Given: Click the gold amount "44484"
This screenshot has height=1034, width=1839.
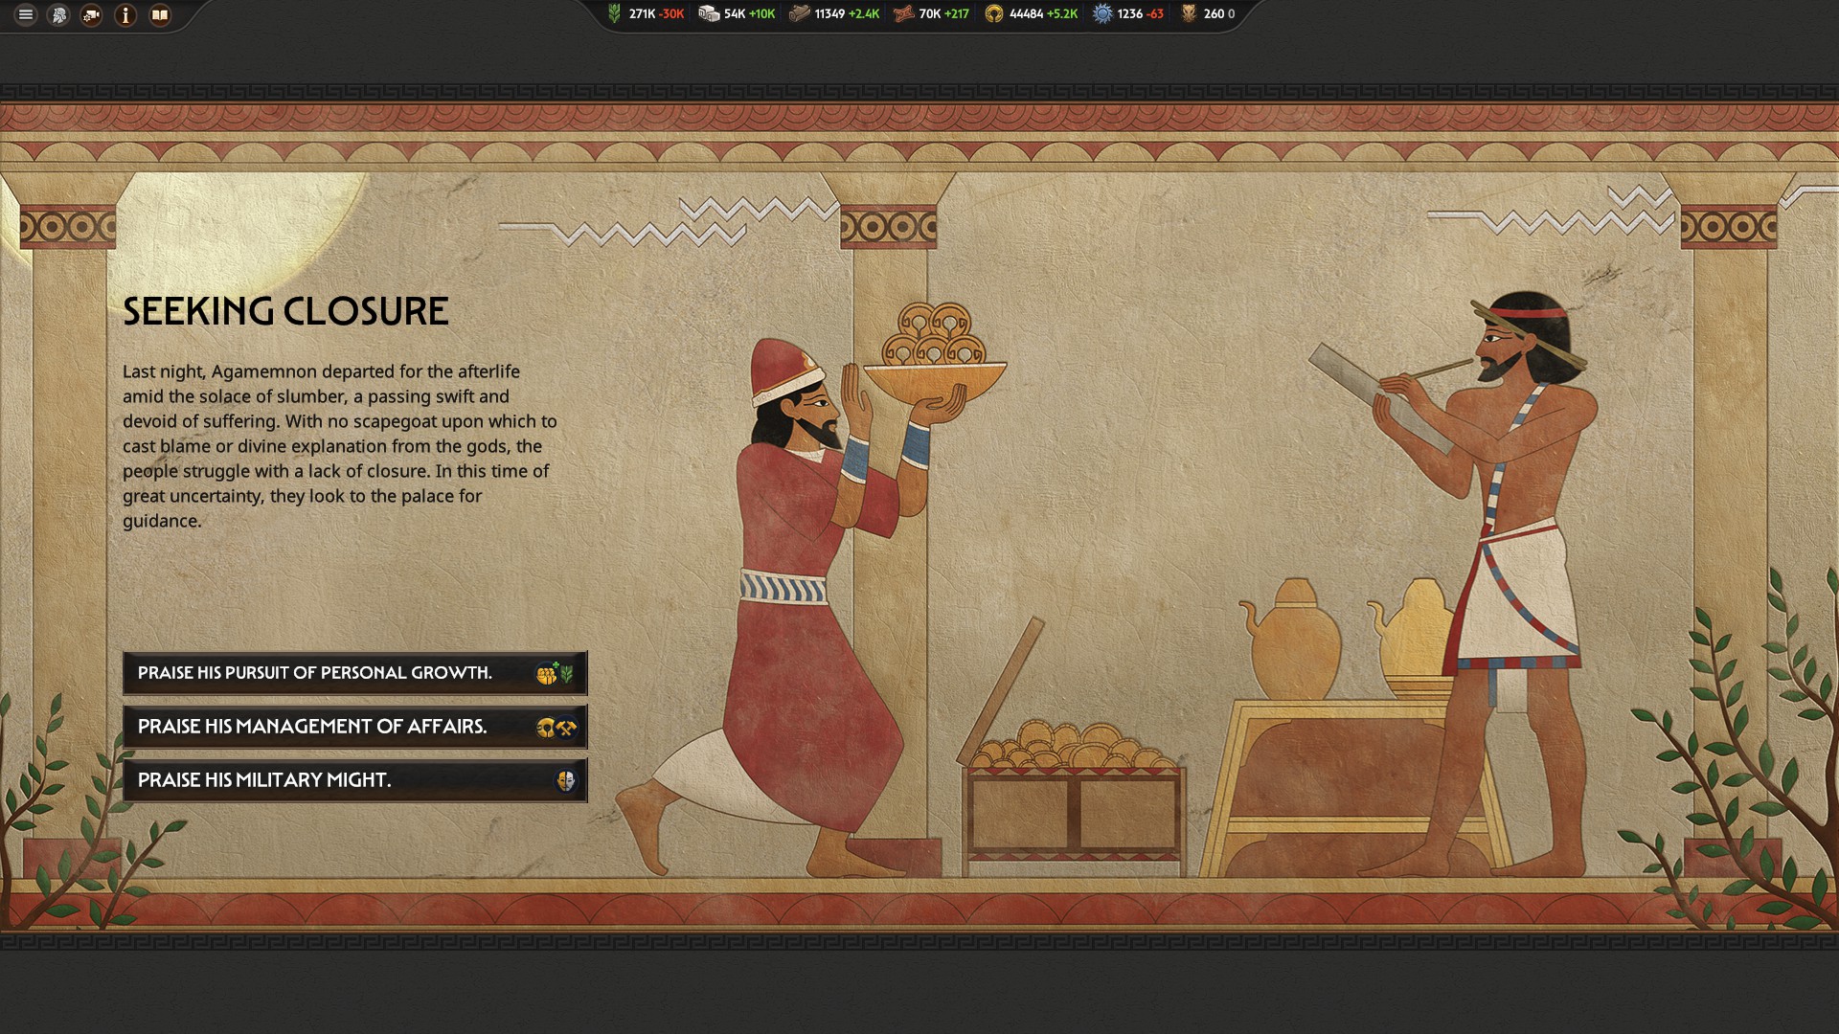Looking at the screenshot, I should (1026, 14).
